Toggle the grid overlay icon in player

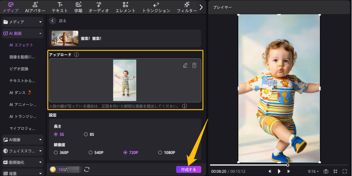point(335,171)
